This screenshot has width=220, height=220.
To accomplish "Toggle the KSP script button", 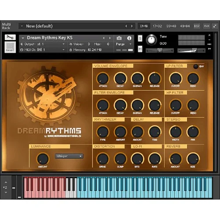I will (x=197, y=26).
